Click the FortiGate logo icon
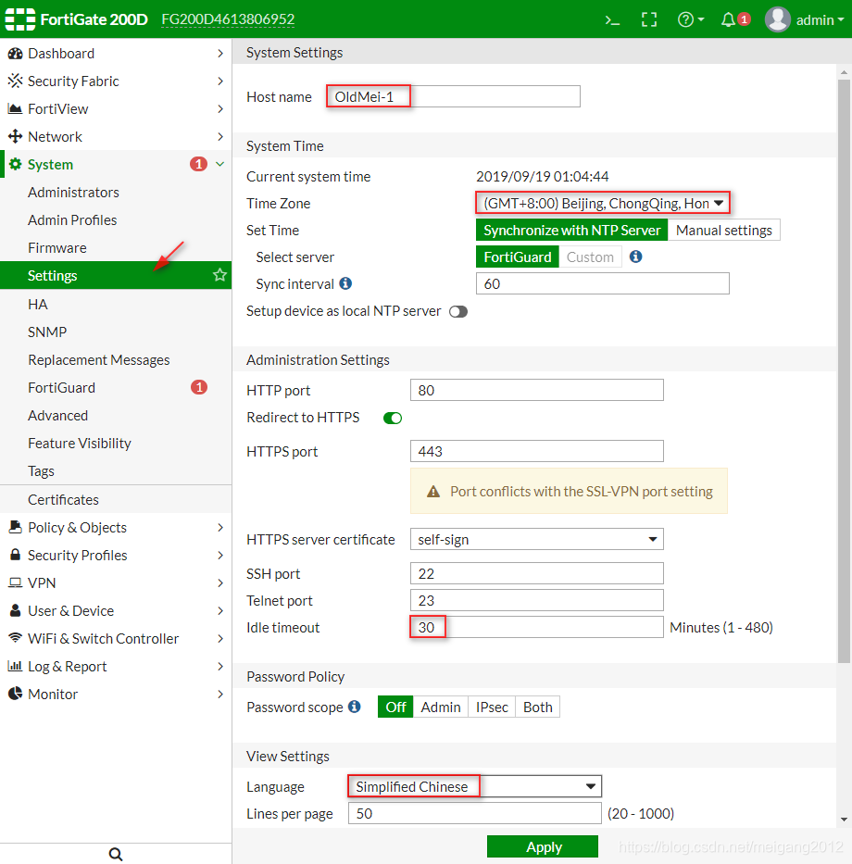 [19, 19]
